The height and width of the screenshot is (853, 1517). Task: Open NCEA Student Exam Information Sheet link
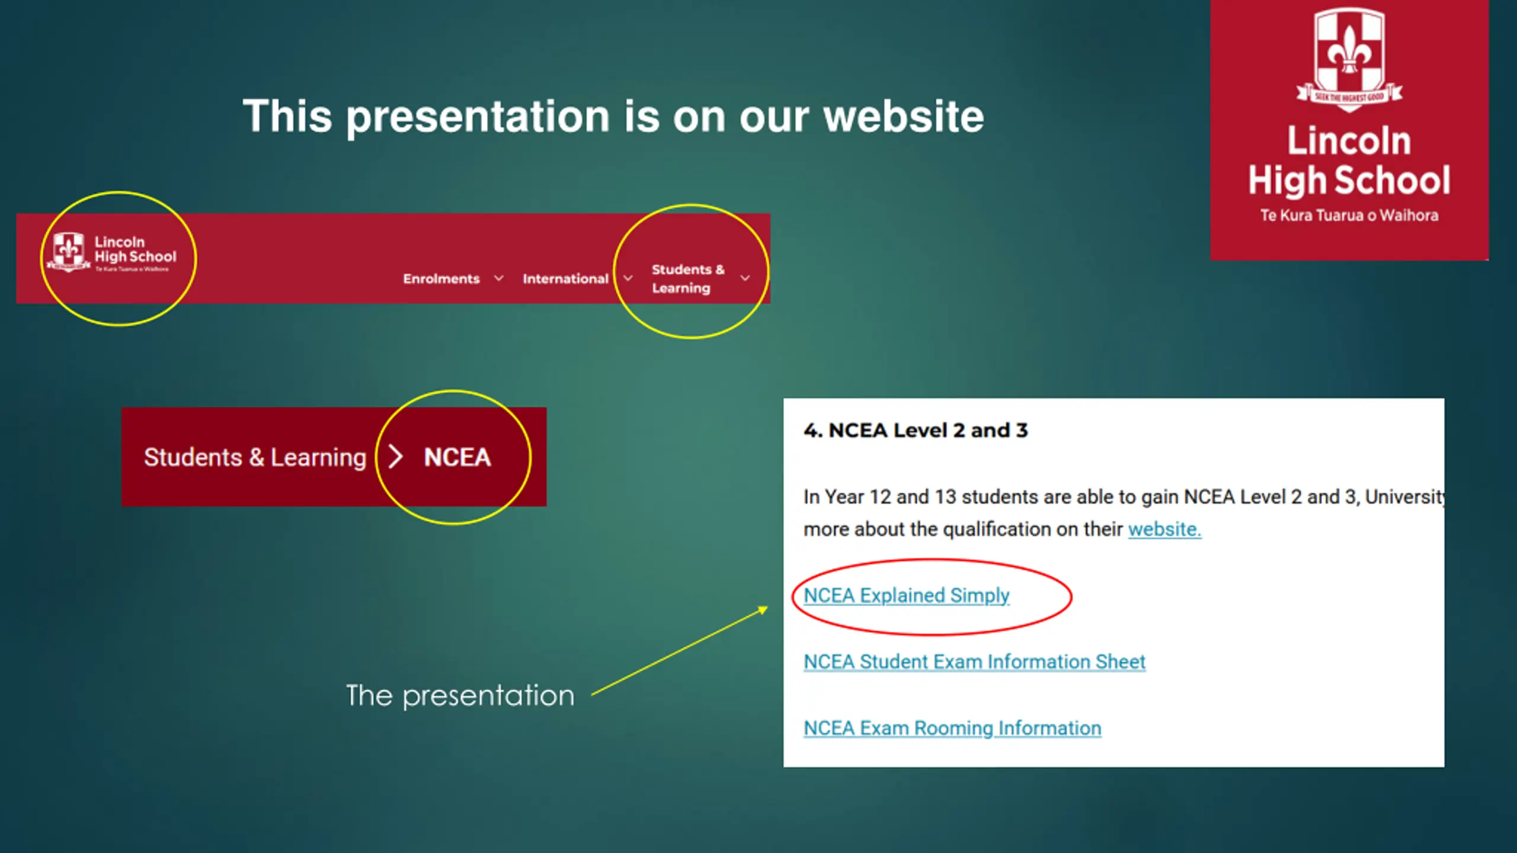coord(974,662)
